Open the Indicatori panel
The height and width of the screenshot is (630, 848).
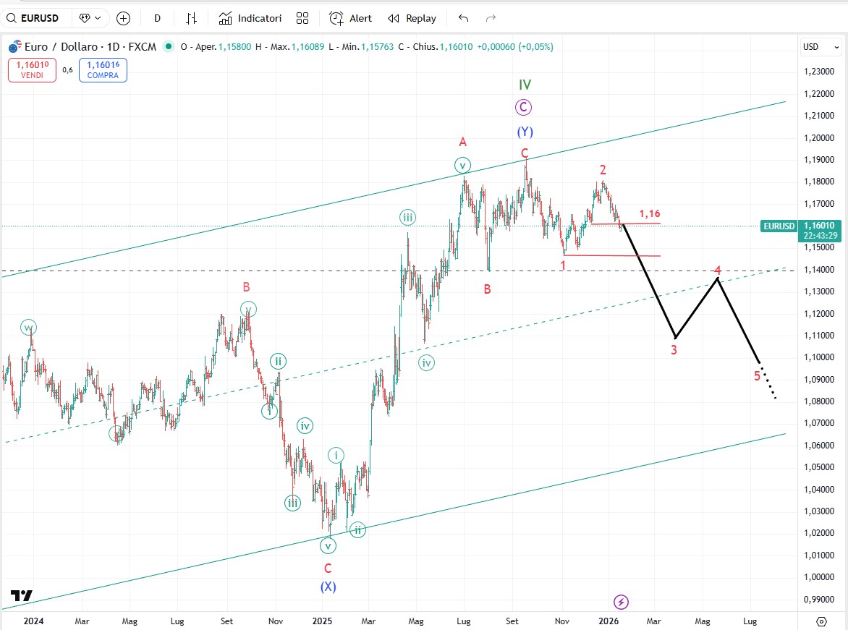point(250,18)
